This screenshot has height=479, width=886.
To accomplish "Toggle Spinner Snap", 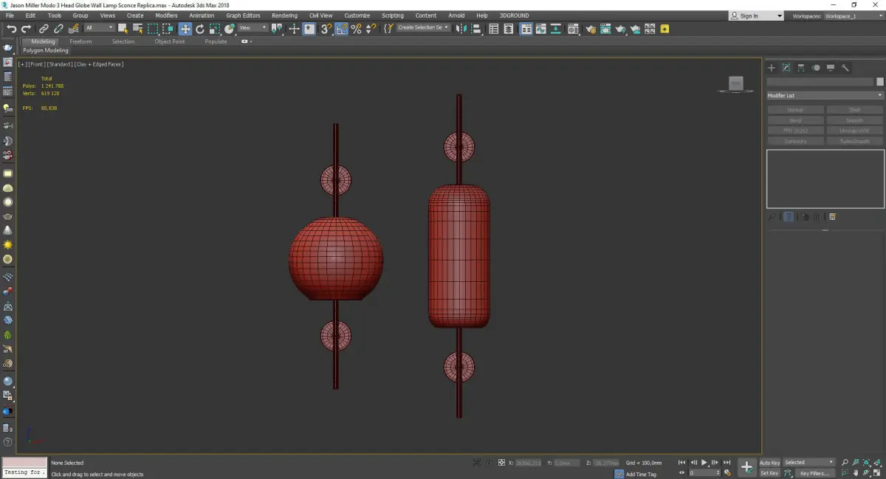I will pos(371,29).
